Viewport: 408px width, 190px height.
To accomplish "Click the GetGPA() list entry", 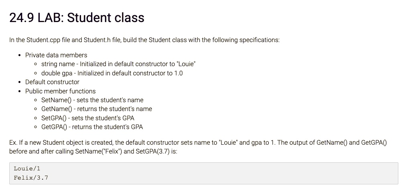I will click(x=92, y=127).
